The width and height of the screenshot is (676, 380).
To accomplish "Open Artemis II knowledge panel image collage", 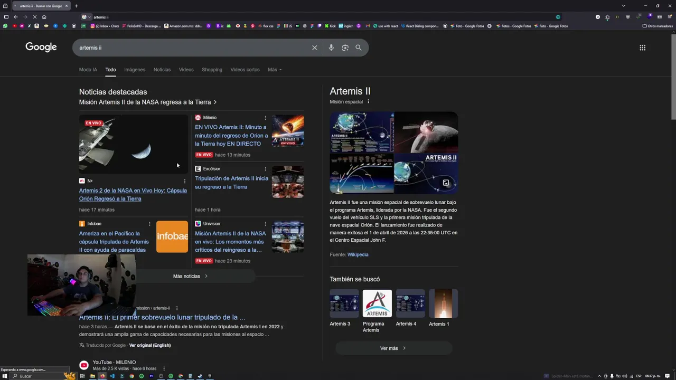I will tap(394, 153).
